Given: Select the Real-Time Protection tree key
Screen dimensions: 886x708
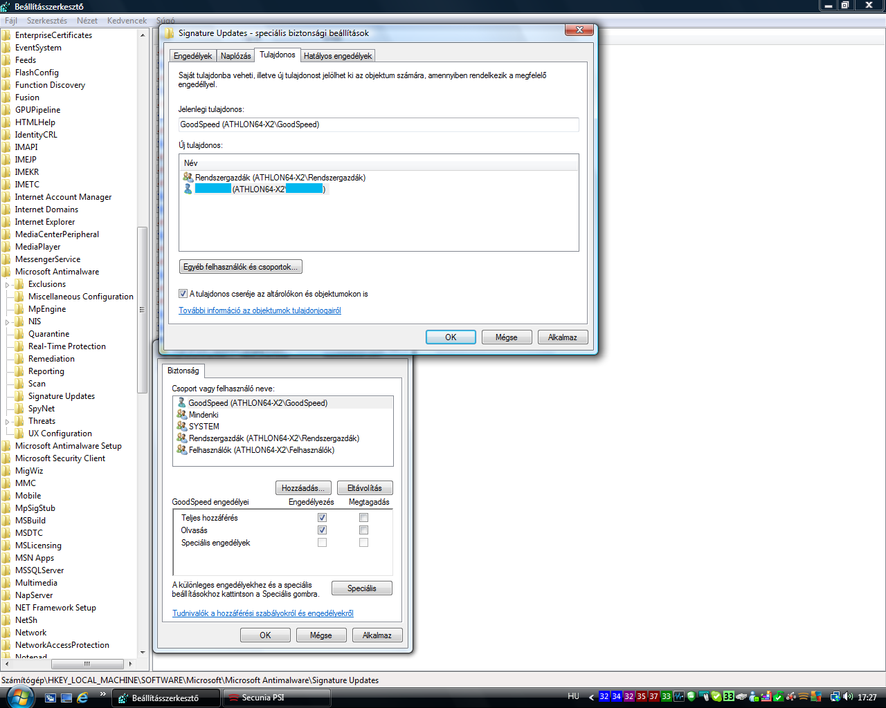Looking at the screenshot, I should pos(67,346).
